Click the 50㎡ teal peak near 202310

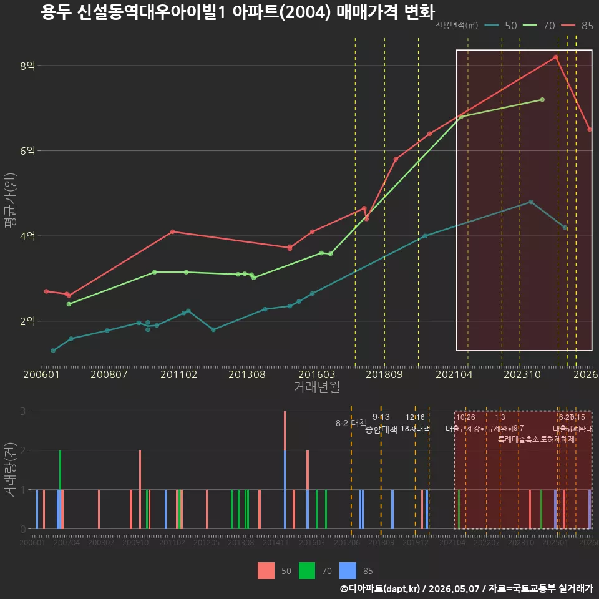530,202
